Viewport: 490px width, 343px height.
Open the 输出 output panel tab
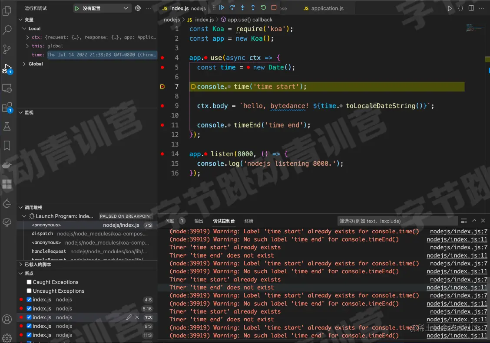click(199, 221)
